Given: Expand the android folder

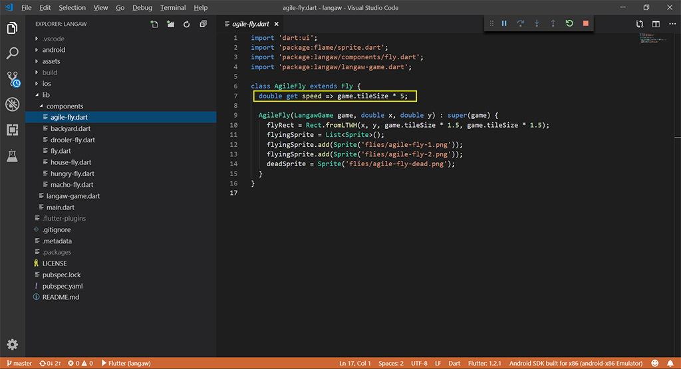Looking at the screenshot, I should [x=53, y=50].
